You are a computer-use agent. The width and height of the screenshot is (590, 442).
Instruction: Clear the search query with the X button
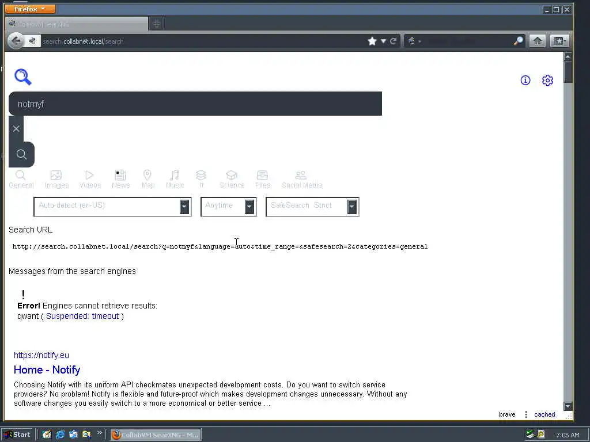(x=16, y=128)
